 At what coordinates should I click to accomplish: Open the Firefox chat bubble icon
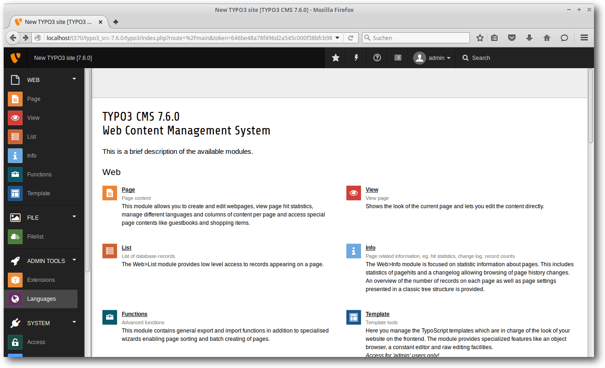pos(564,38)
